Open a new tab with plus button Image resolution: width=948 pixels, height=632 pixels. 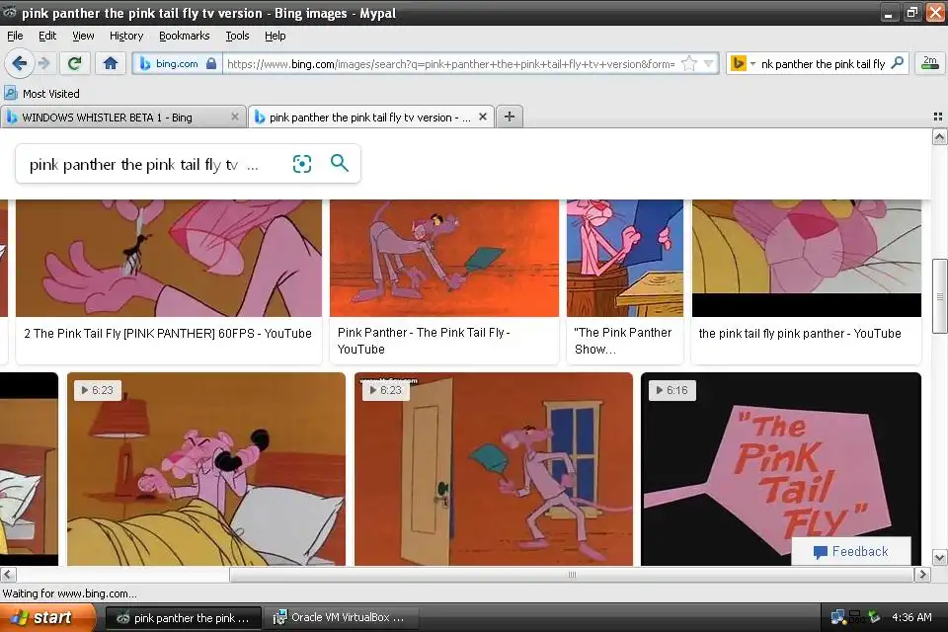coord(510,117)
